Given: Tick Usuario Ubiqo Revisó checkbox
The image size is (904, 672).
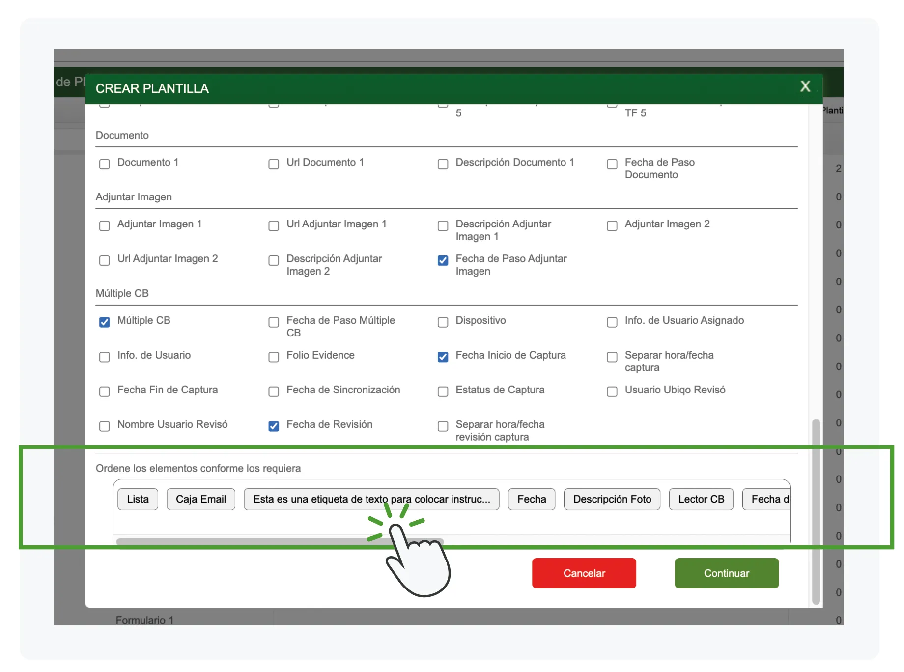Looking at the screenshot, I should click(x=612, y=392).
